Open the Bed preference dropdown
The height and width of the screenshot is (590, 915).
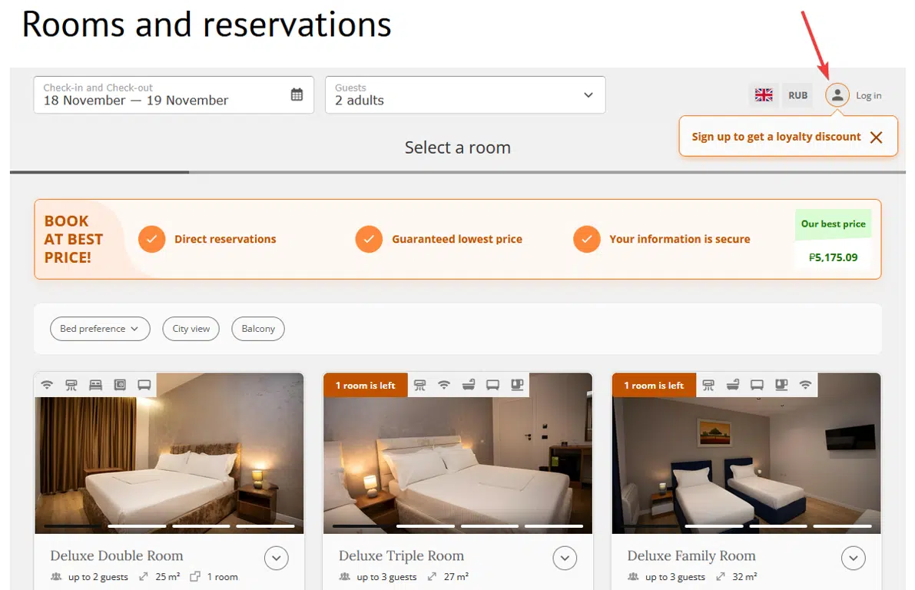pos(100,329)
